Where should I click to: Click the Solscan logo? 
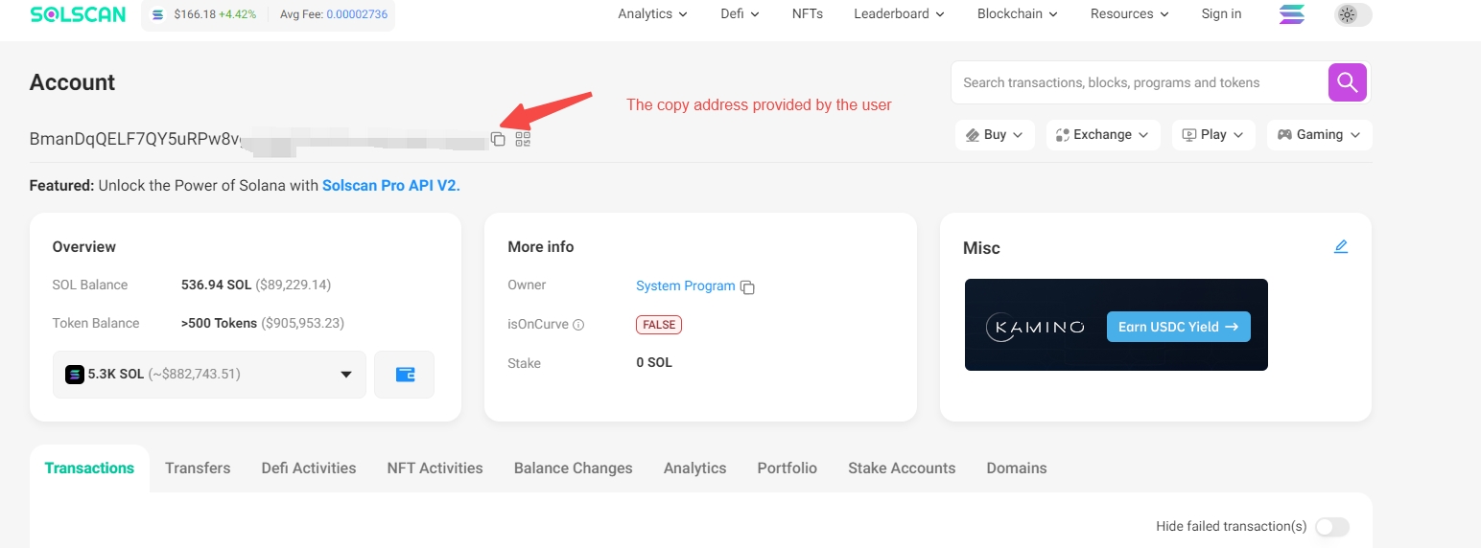tap(80, 14)
